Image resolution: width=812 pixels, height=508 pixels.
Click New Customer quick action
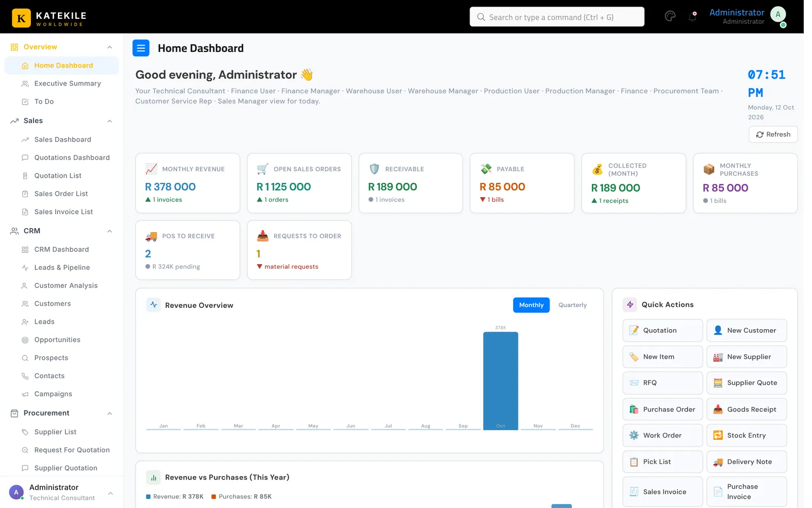pyautogui.click(x=747, y=330)
